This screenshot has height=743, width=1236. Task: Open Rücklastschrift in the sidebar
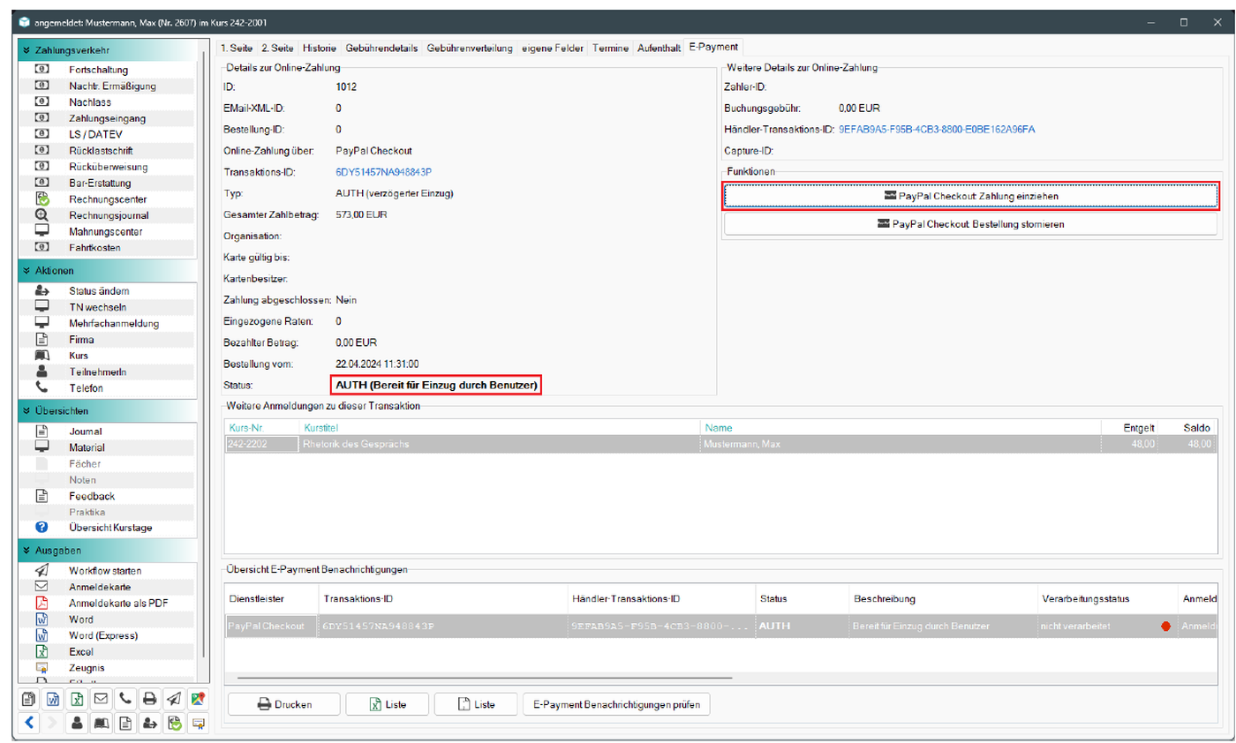101,150
